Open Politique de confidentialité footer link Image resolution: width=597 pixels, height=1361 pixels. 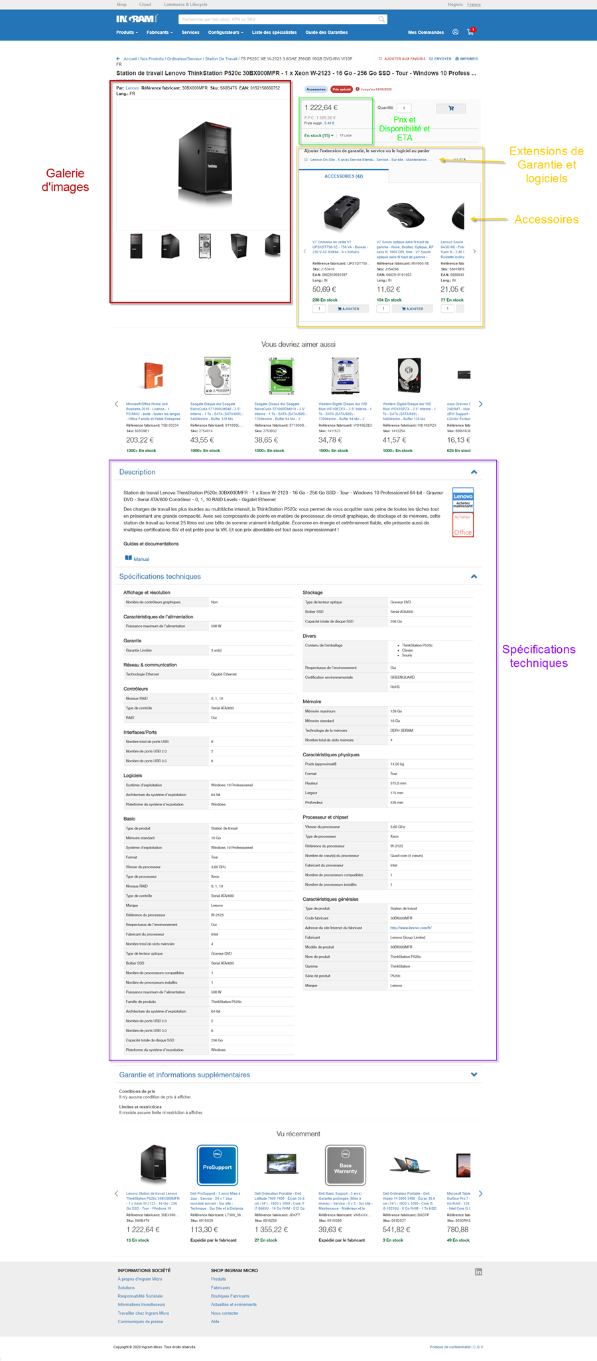point(450,1346)
